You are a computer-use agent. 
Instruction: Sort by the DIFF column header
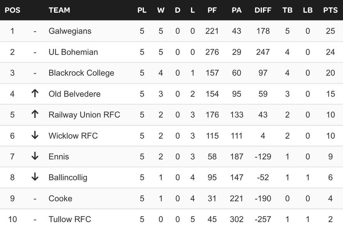263,10
